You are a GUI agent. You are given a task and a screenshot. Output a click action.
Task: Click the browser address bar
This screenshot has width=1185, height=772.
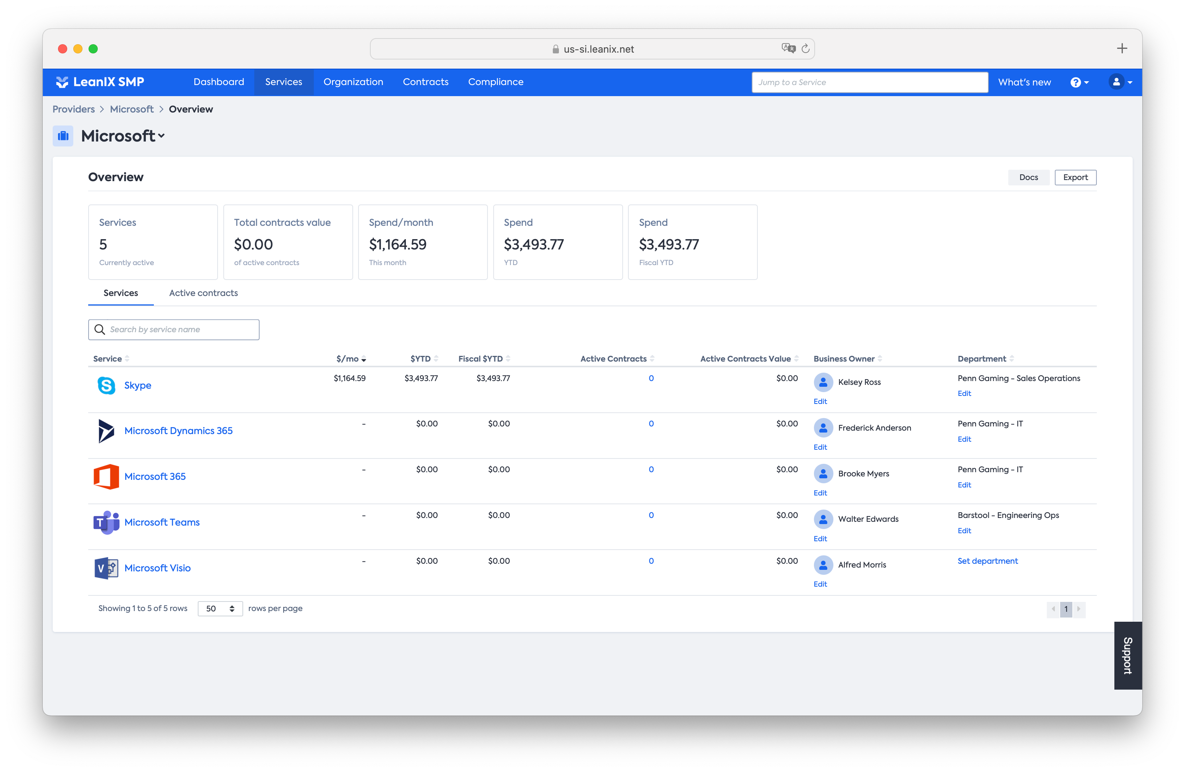(x=592, y=49)
